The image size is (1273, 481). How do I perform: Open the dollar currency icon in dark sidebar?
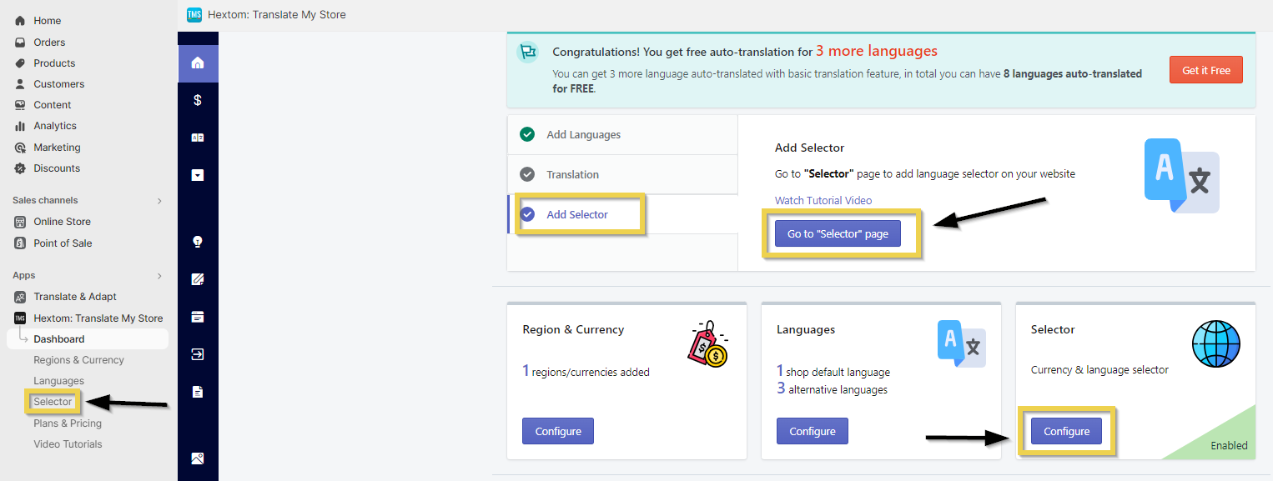(x=198, y=100)
